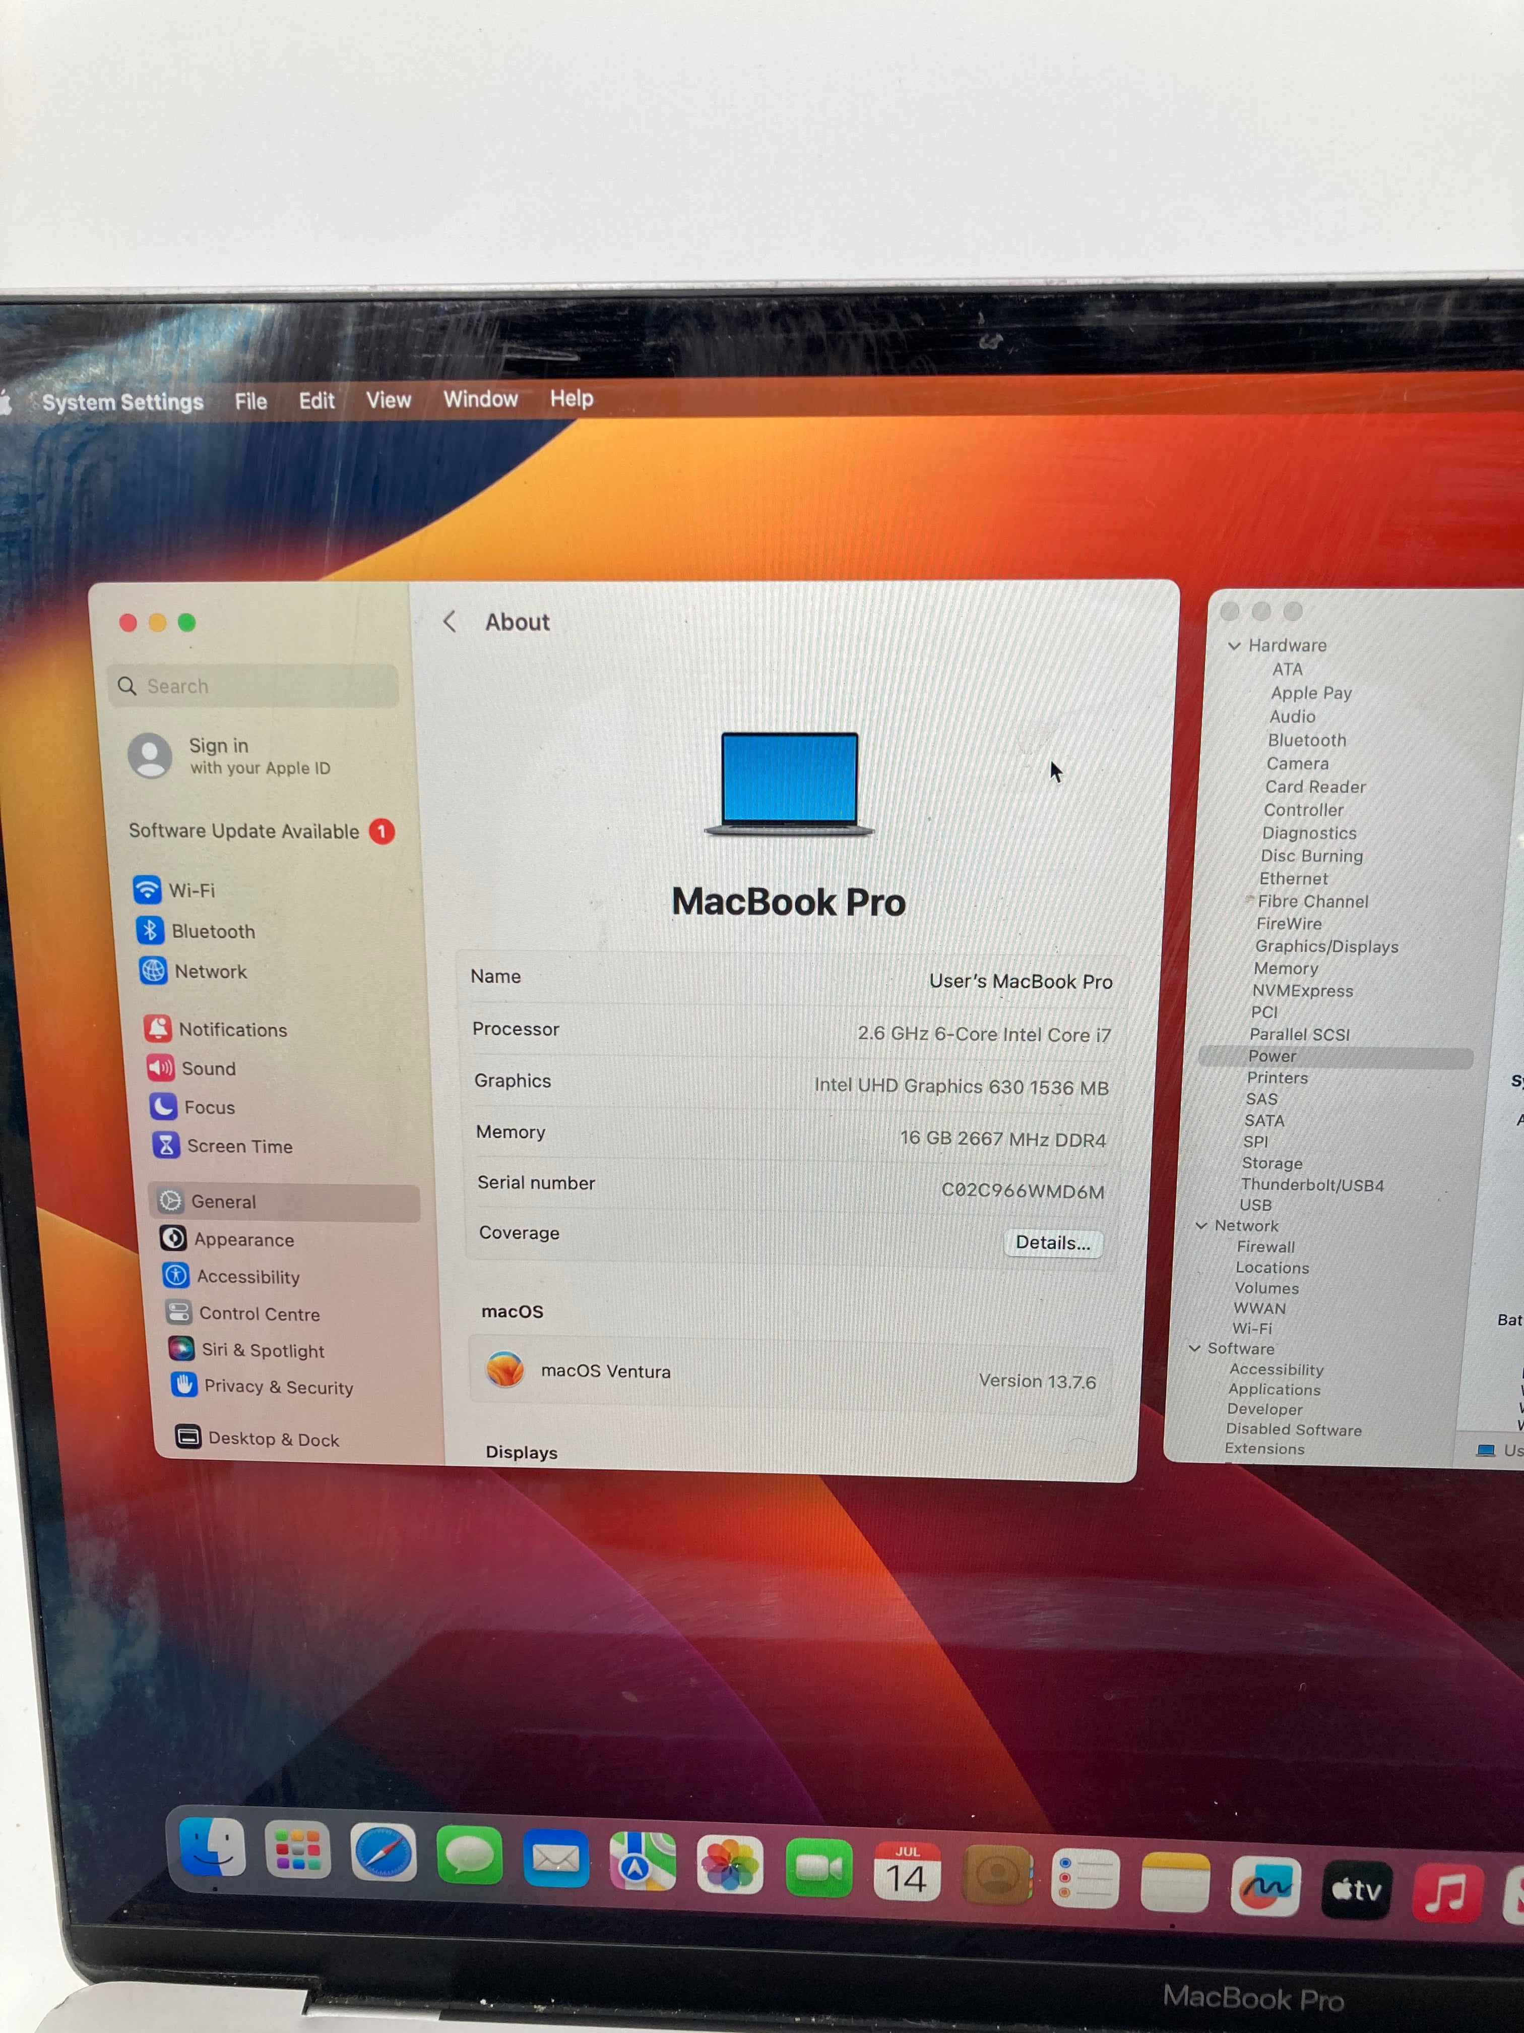
Task: Select Memory in System Information
Action: tap(1285, 968)
